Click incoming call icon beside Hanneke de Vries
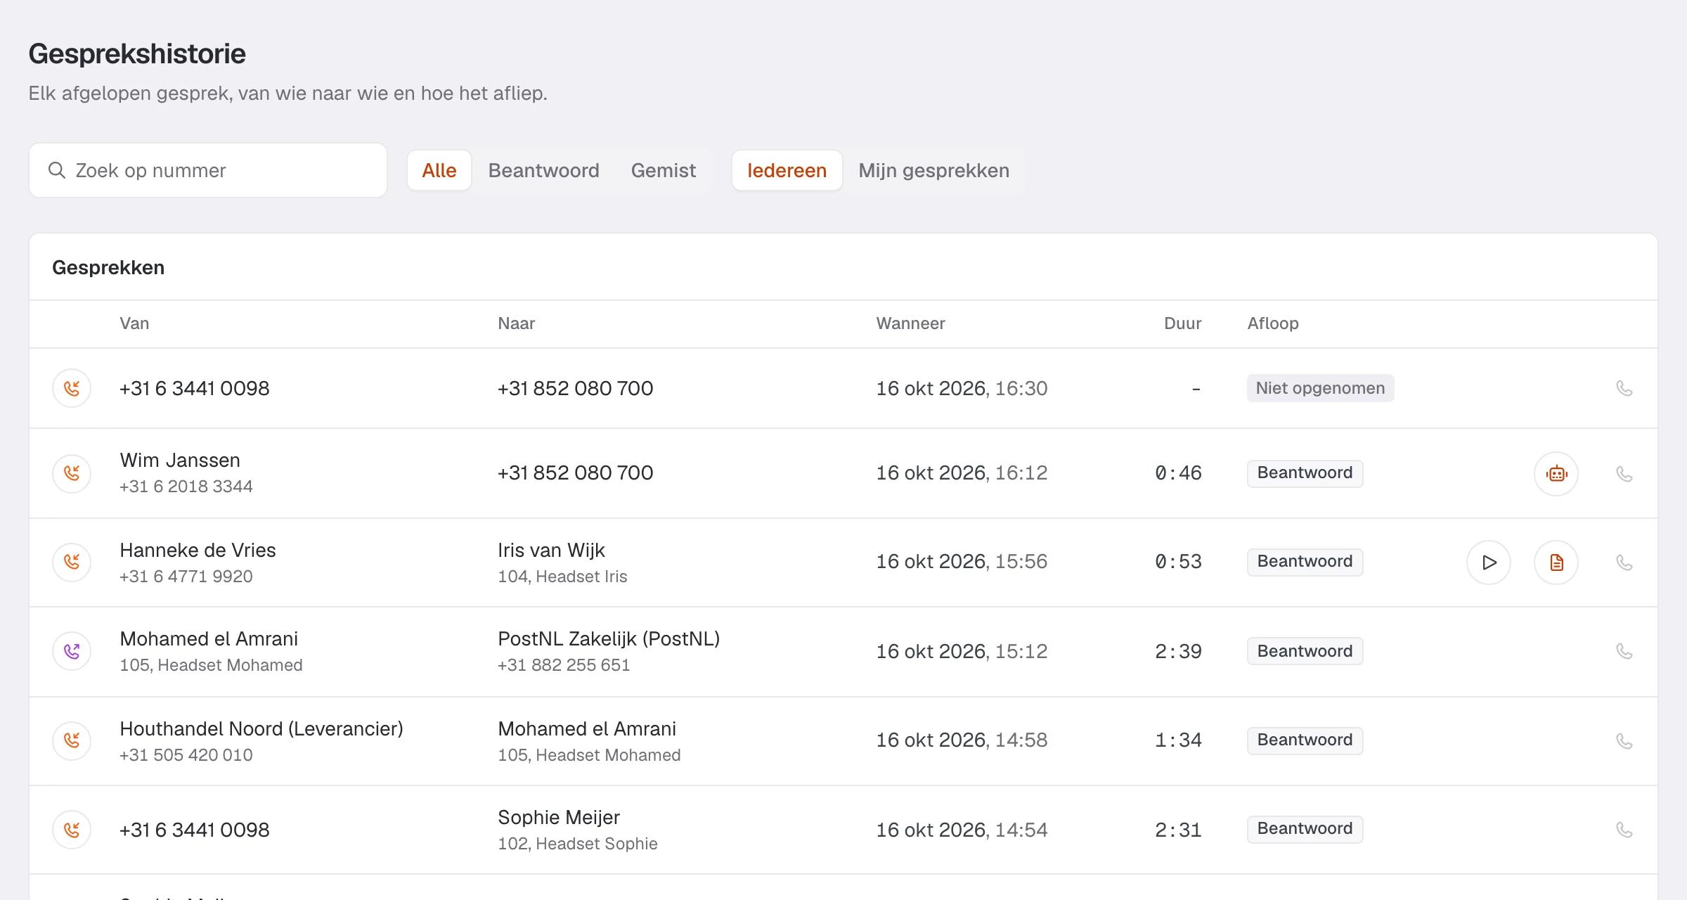Viewport: 1687px width, 900px height. [72, 562]
